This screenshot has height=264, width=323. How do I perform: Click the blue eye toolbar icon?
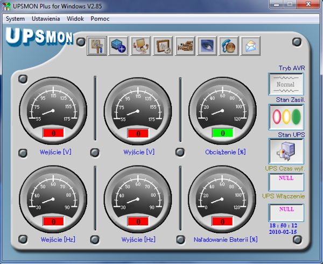pos(207,46)
